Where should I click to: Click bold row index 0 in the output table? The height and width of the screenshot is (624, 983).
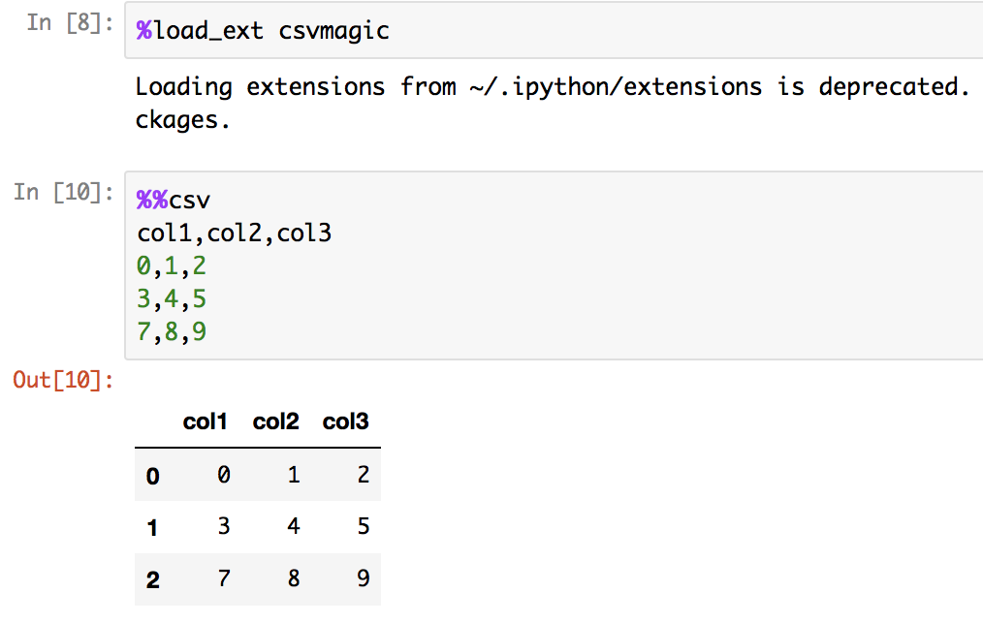point(152,476)
